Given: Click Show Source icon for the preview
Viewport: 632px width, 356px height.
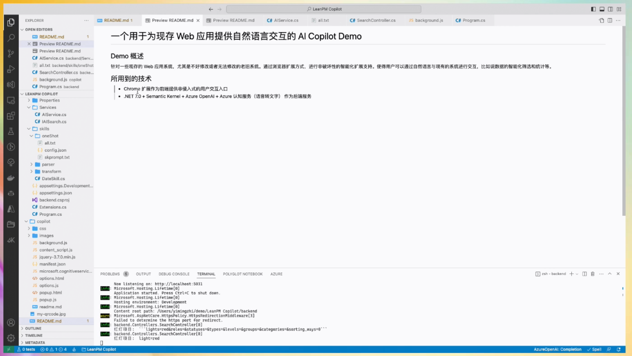Looking at the screenshot, I should [602, 20].
